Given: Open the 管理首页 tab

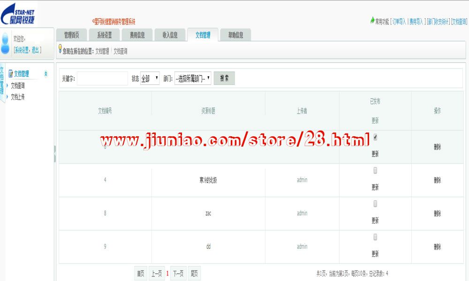Looking at the screenshot, I should tap(71, 35).
